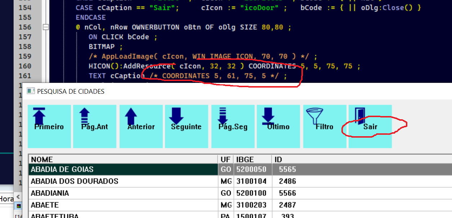Image resolution: width=452 pixels, height=218 pixels.
Task: Go to previous page with Pág.Ant
Action: coord(94,126)
